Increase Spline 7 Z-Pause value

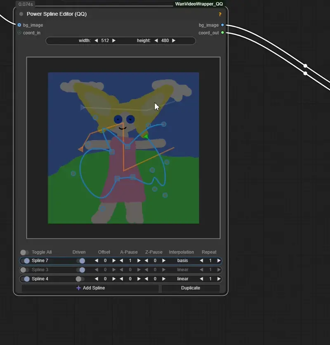(164, 261)
